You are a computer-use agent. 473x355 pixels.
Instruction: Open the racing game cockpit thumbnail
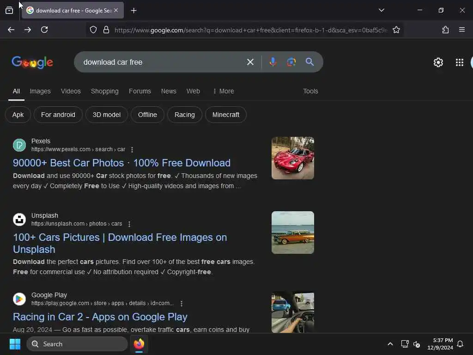pos(292,312)
